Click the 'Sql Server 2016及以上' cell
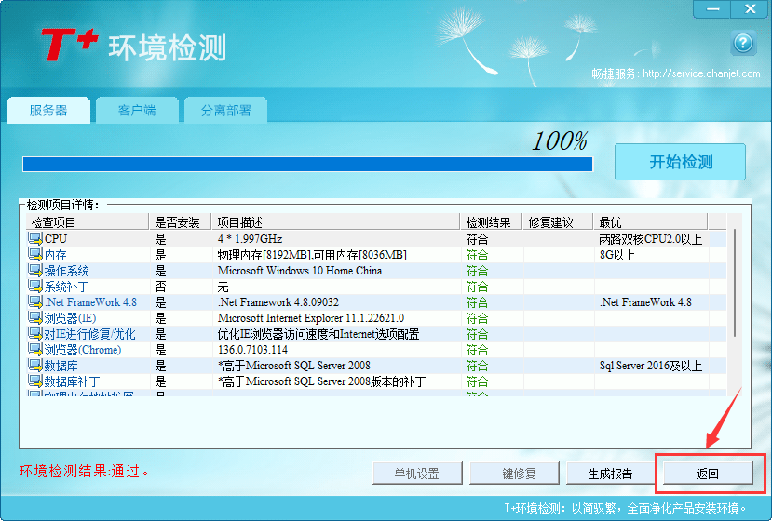Viewport: 772px width, 521px height. pos(650,366)
